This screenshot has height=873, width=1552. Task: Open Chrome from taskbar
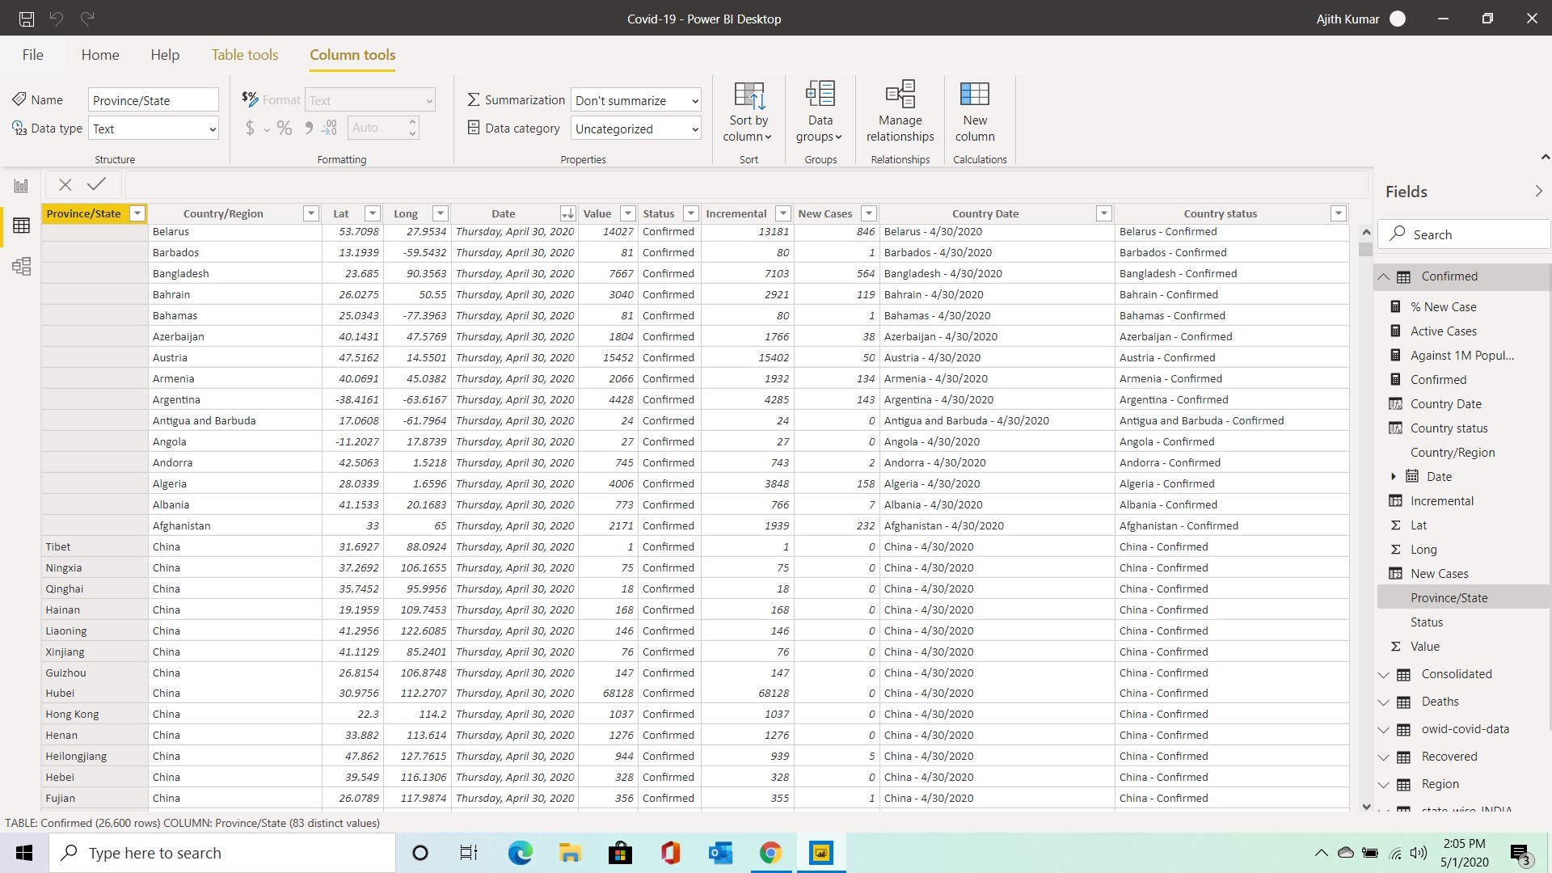tap(770, 853)
